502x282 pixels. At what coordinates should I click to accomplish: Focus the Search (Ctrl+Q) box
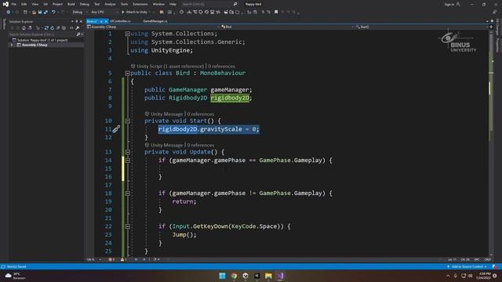point(209,4)
